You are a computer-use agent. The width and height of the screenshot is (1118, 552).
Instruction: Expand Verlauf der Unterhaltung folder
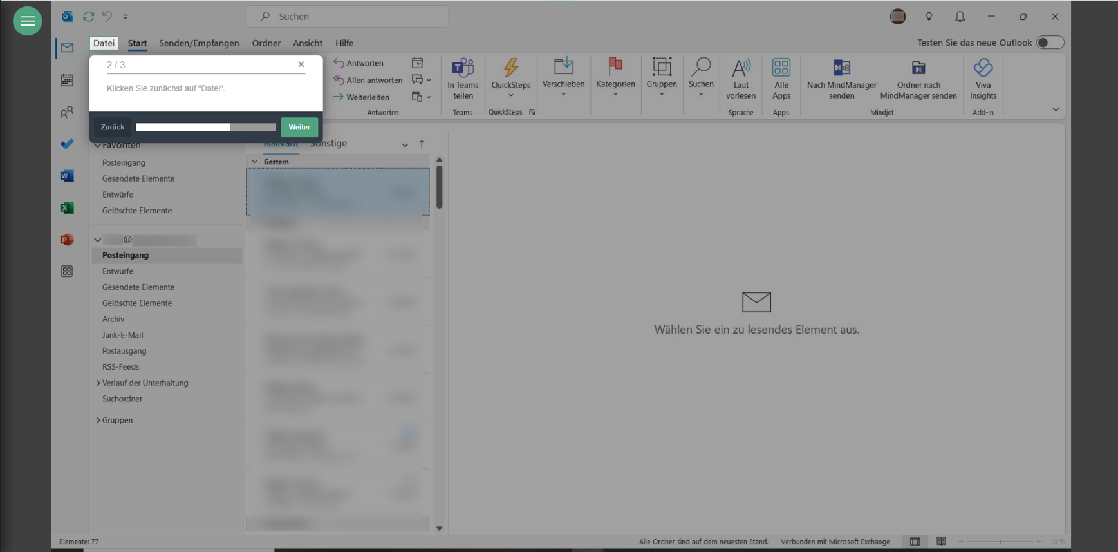coord(98,383)
